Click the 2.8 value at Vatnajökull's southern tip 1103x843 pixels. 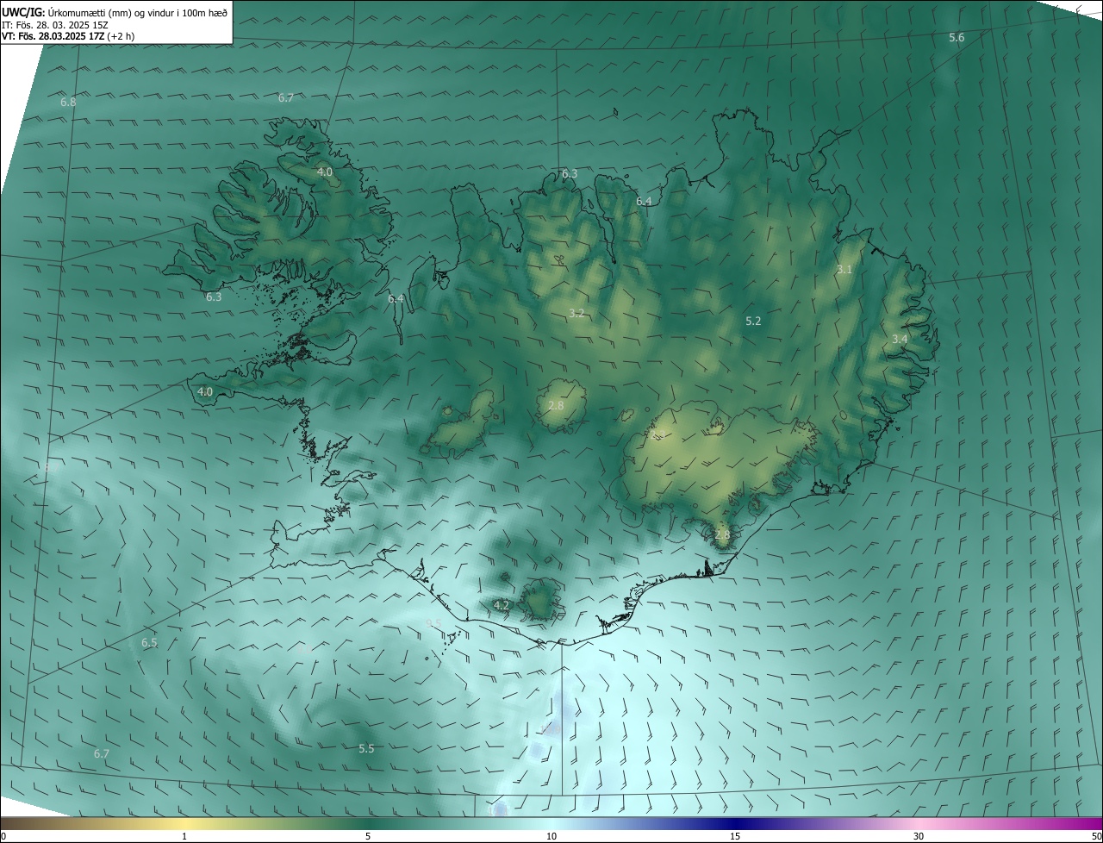(x=722, y=534)
